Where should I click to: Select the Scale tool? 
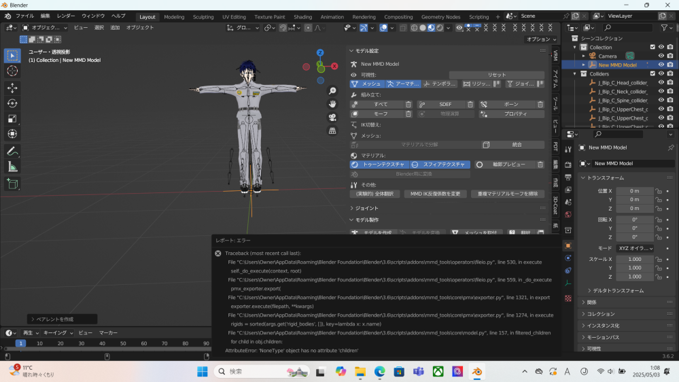coord(12,119)
